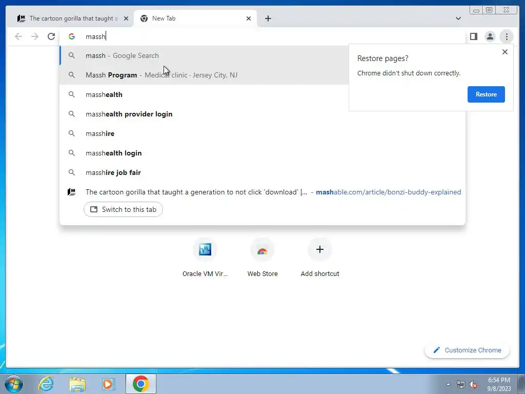The height and width of the screenshot is (394, 525).
Task: Open the profile avatar icon
Action: click(490, 36)
